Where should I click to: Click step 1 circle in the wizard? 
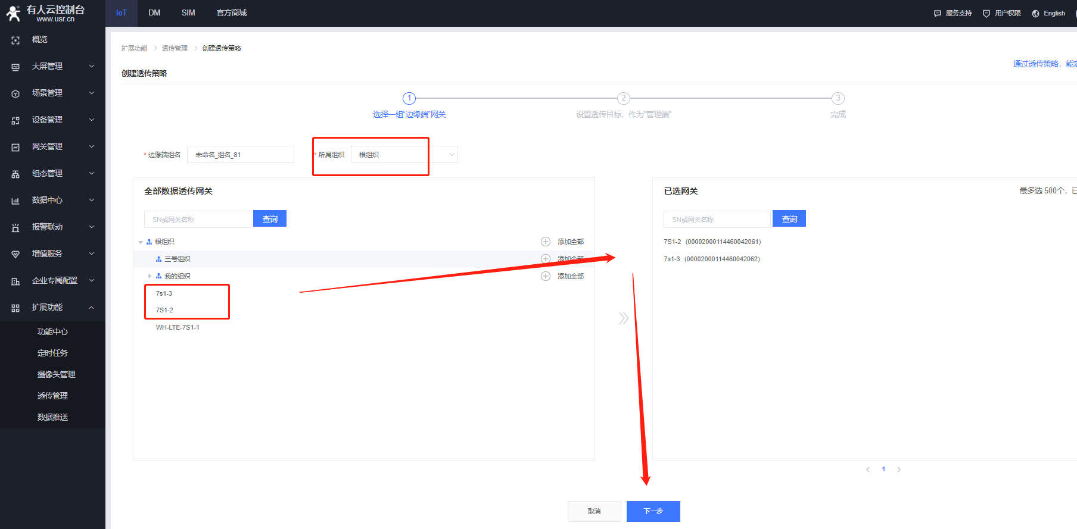pos(409,98)
